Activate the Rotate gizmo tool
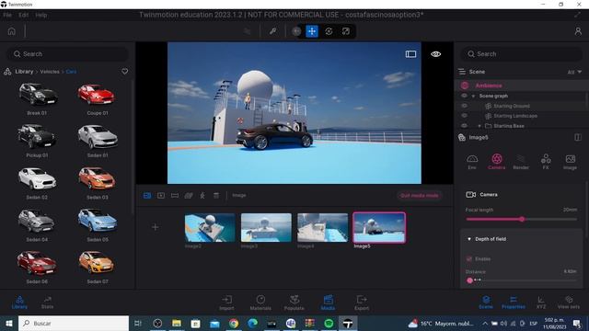The width and height of the screenshot is (589, 331). (x=329, y=31)
